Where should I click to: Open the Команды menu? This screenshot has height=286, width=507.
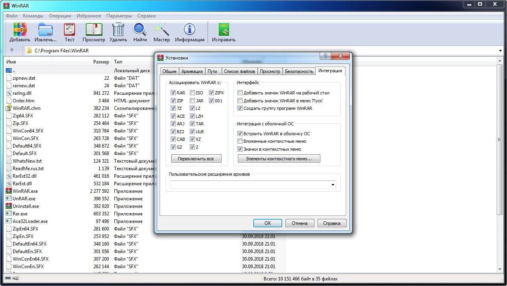point(33,16)
